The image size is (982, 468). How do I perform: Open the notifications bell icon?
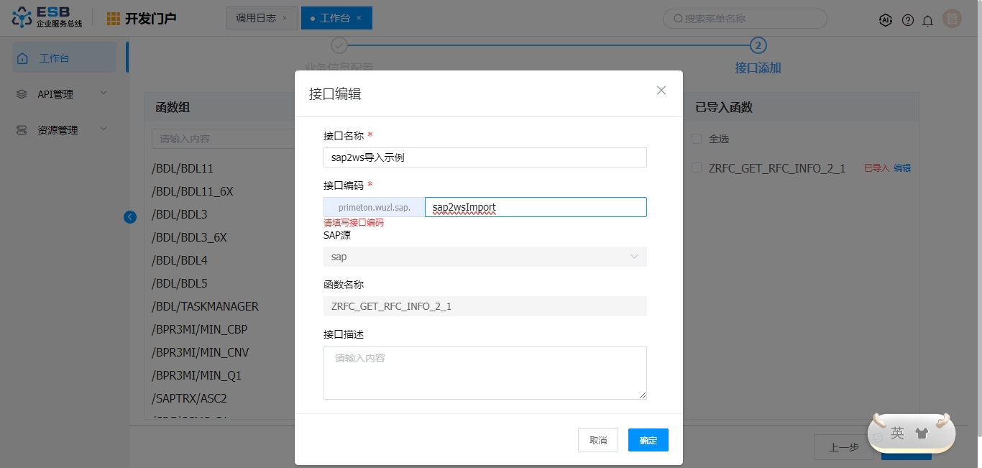tap(927, 20)
